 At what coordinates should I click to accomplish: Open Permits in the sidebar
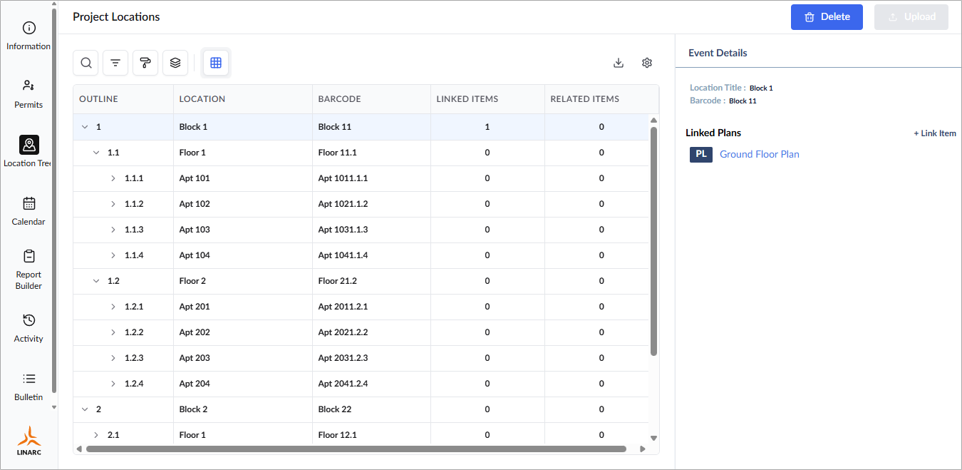click(29, 93)
